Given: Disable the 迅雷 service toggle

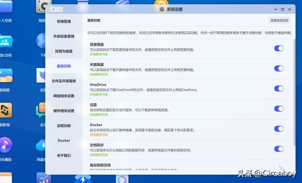Looking at the screenshot, I should [x=279, y=109].
